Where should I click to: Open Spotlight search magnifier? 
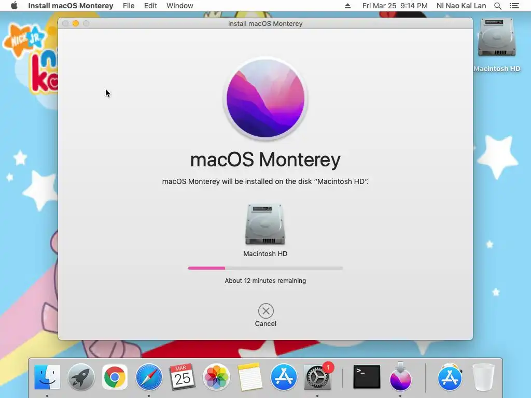pos(497,6)
